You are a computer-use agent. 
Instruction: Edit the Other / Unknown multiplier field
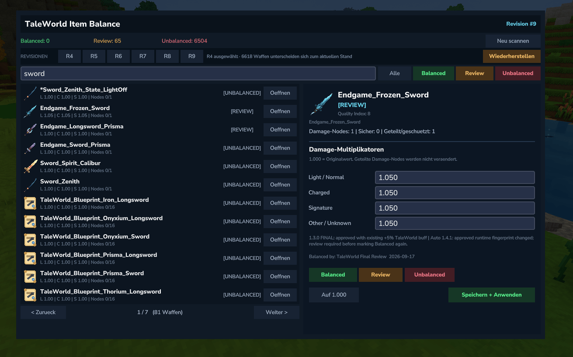pyautogui.click(x=455, y=223)
